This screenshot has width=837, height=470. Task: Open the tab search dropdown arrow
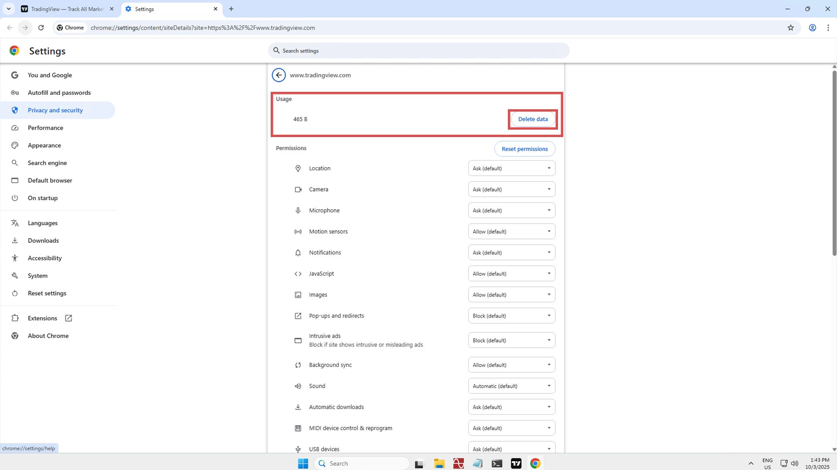(x=8, y=9)
